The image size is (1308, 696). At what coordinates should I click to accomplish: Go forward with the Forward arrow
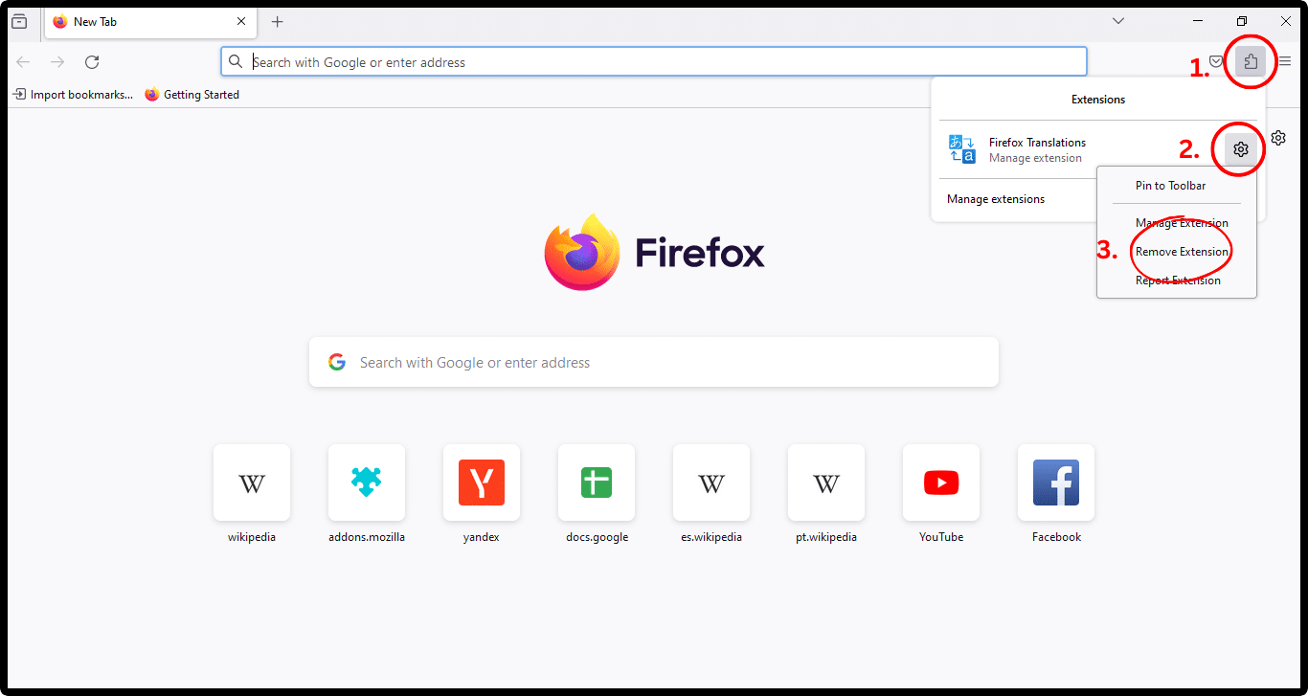tap(57, 62)
